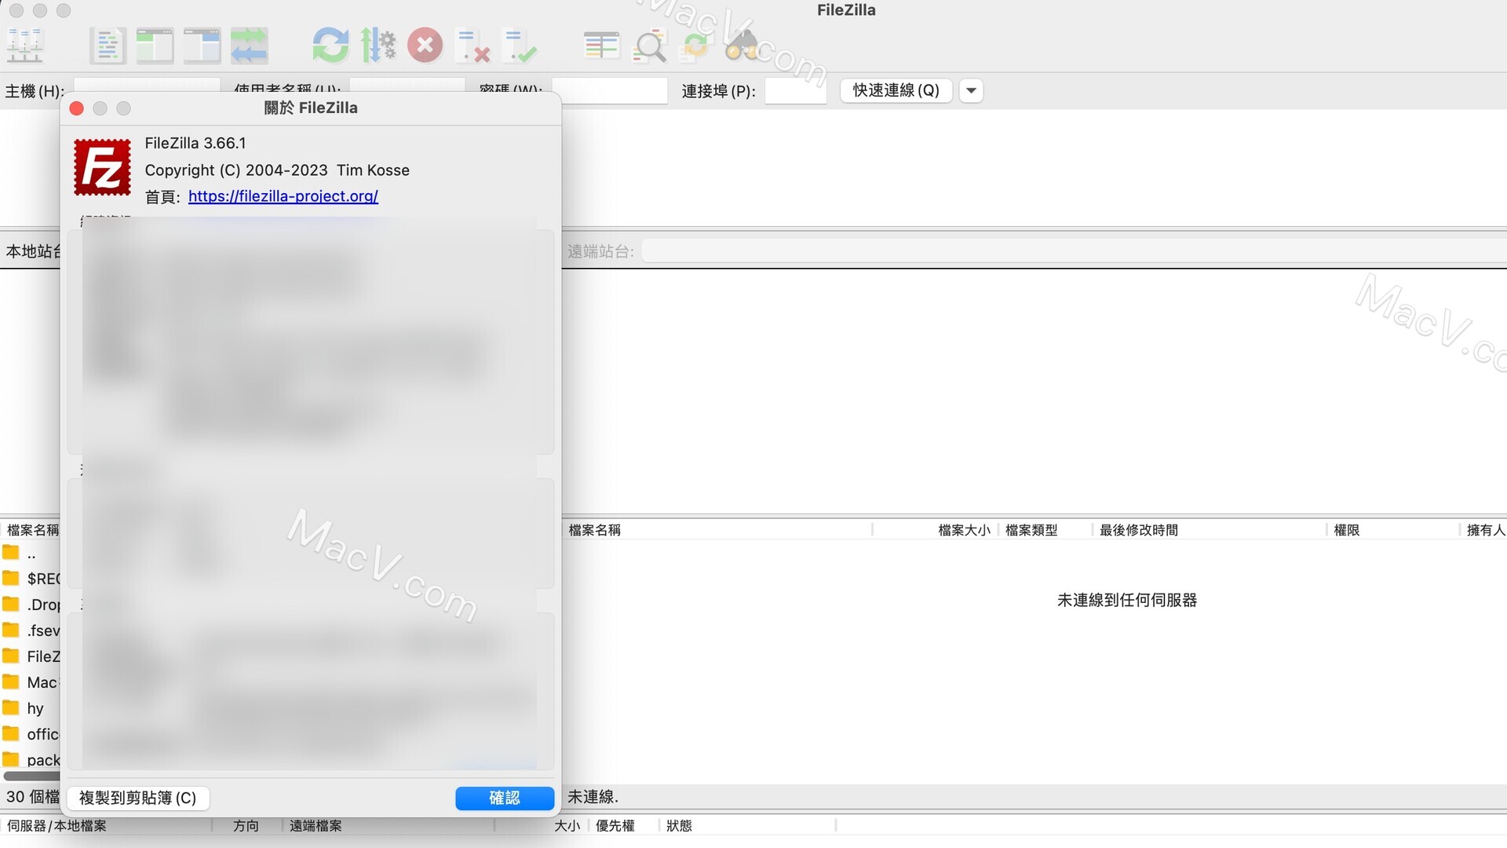Toggle the message log display icon

pyautogui.click(x=108, y=46)
